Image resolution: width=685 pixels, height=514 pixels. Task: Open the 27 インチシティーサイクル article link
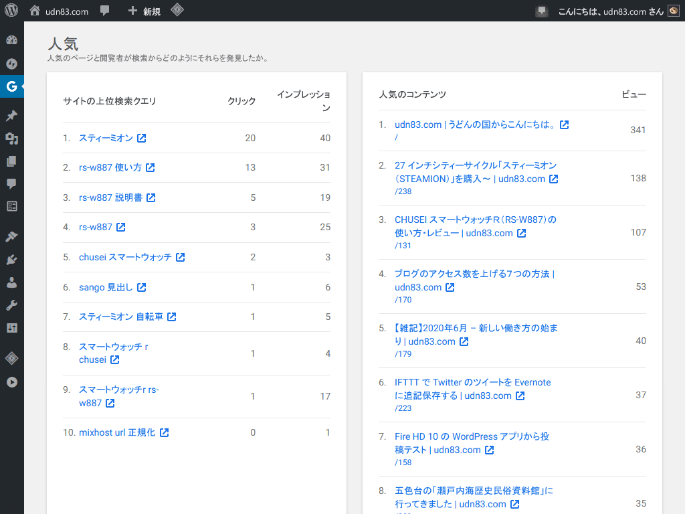(476, 172)
